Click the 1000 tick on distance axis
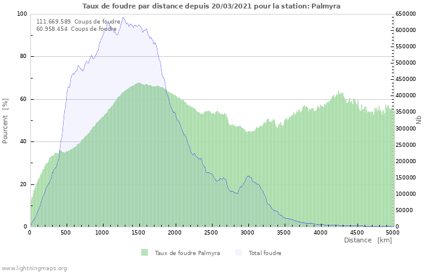The width and height of the screenshot is (424, 272). point(102,232)
